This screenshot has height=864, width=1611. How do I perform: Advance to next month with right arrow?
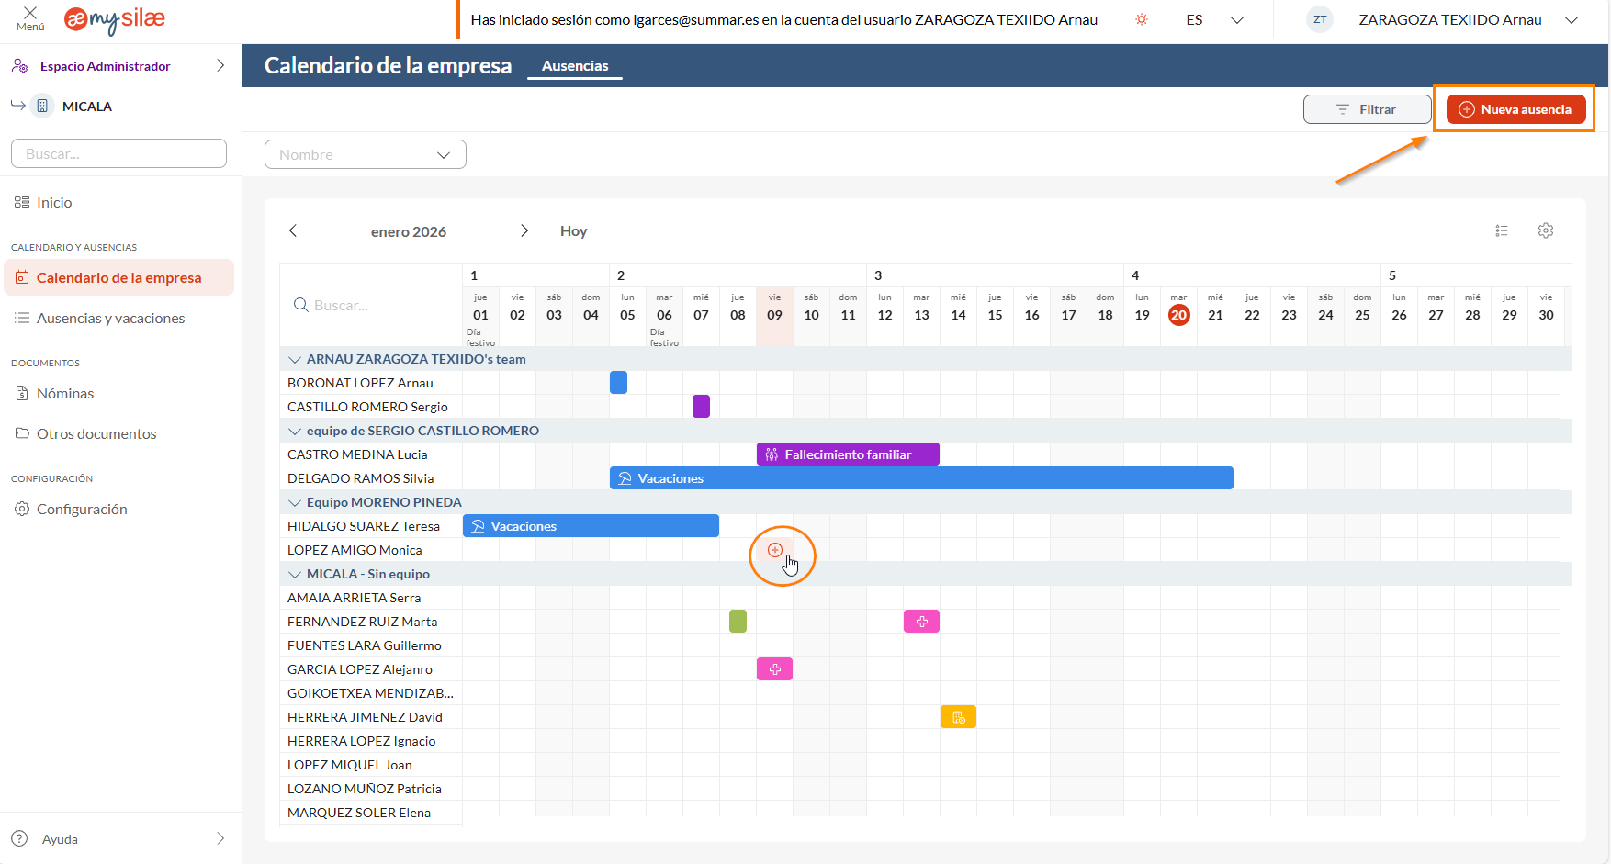(x=524, y=230)
